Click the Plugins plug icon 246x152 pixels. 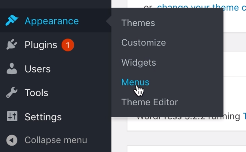[12, 44]
